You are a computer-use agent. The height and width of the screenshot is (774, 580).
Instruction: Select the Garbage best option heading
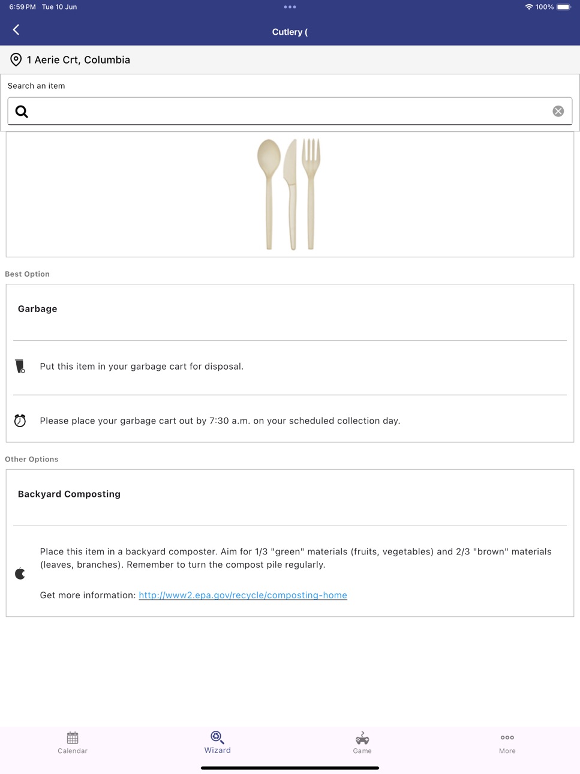point(38,309)
